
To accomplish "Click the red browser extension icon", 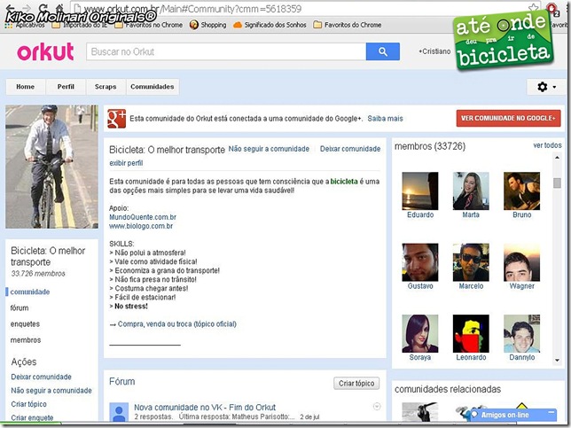I will tap(552, 9).
